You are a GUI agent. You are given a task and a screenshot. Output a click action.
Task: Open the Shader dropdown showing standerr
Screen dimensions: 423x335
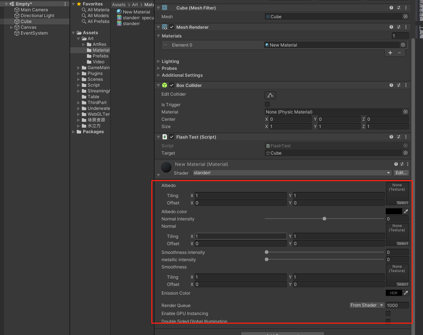coord(292,173)
